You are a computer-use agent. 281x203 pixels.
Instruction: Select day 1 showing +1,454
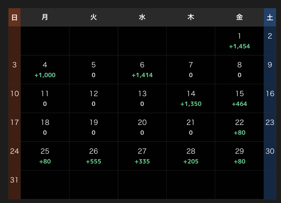(x=239, y=41)
